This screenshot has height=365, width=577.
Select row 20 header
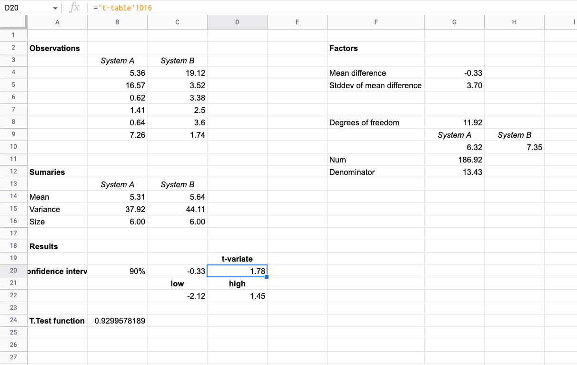click(x=14, y=271)
